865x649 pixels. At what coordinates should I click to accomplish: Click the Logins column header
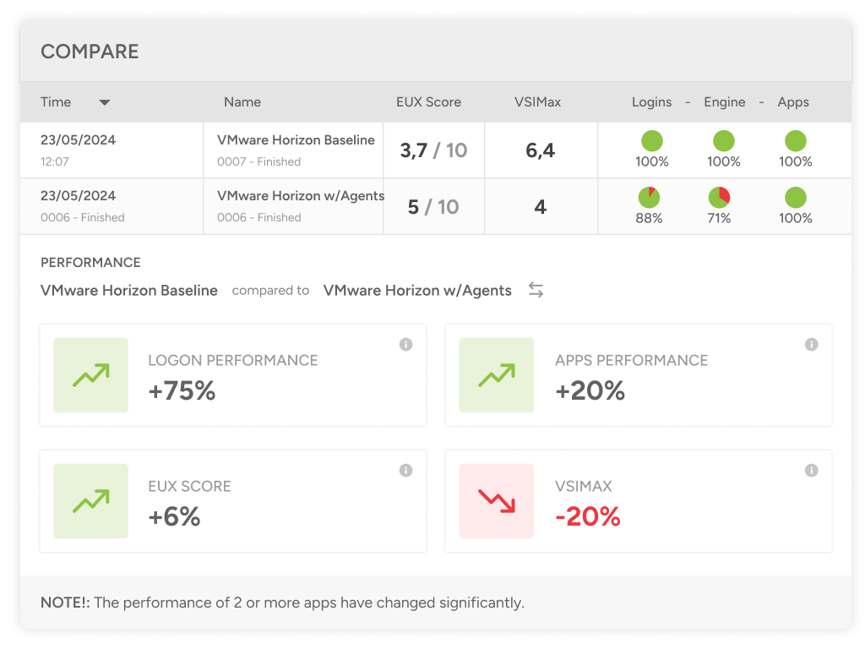click(x=651, y=102)
